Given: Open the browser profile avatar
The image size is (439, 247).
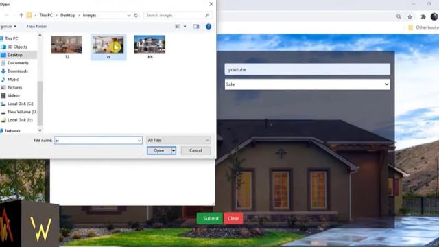Looking at the screenshot, I should tap(434, 16).
